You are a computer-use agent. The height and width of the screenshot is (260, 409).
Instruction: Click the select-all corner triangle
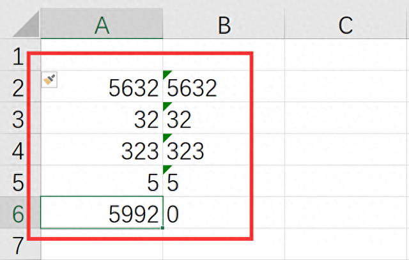(x=26, y=24)
